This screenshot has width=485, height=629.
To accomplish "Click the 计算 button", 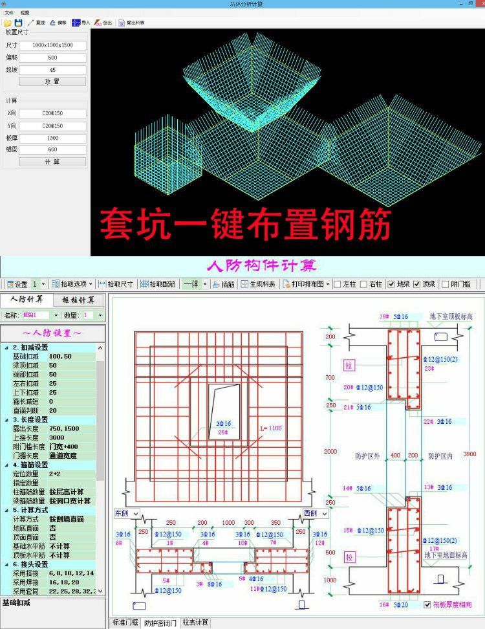I will point(52,162).
